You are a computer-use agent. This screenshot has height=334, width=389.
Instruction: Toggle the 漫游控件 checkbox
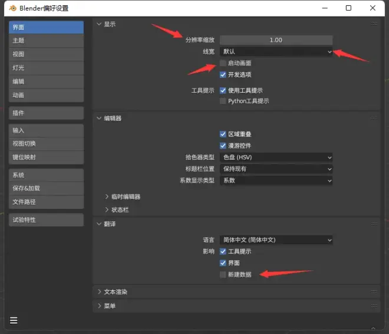point(223,146)
